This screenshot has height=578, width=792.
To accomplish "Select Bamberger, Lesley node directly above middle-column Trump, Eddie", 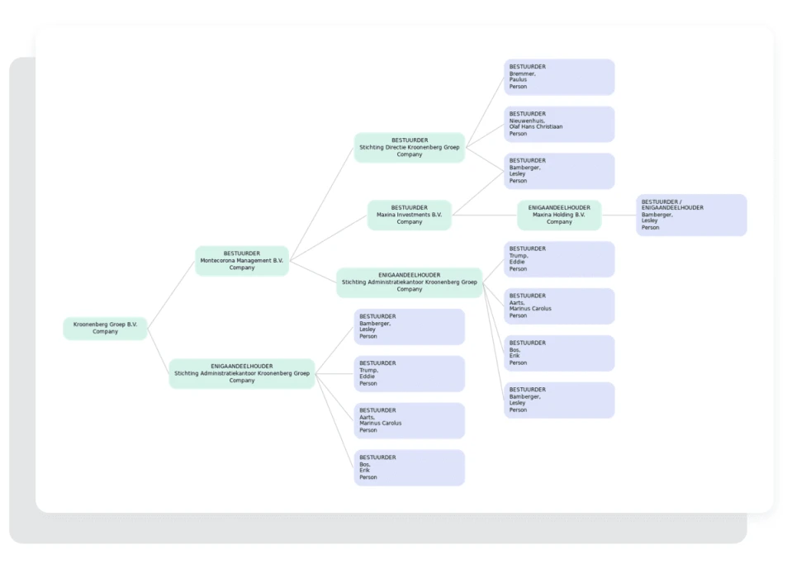I will pyautogui.click(x=410, y=327).
